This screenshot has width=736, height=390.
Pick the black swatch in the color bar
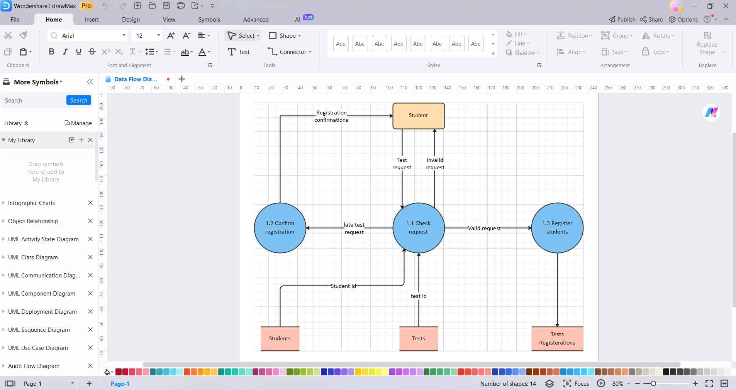tap(666, 372)
